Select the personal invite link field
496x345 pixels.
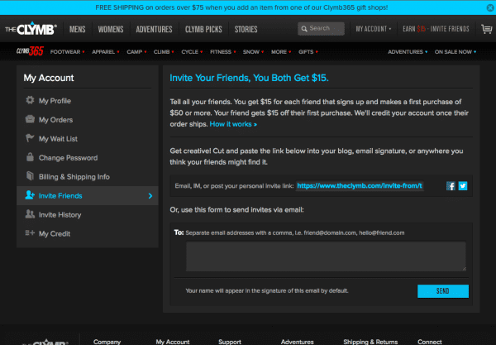[360, 186]
